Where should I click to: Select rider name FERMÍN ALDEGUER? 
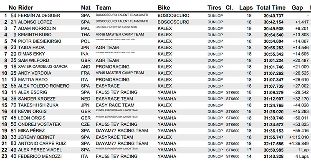tap(39, 15)
